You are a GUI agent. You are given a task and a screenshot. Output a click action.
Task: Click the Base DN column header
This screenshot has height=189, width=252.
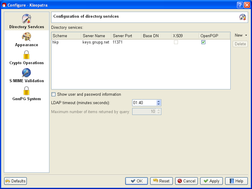click(156, 36)
